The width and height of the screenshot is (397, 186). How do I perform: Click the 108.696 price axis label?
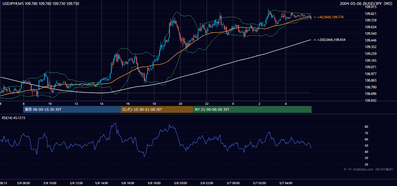click(x=371, y=94)
